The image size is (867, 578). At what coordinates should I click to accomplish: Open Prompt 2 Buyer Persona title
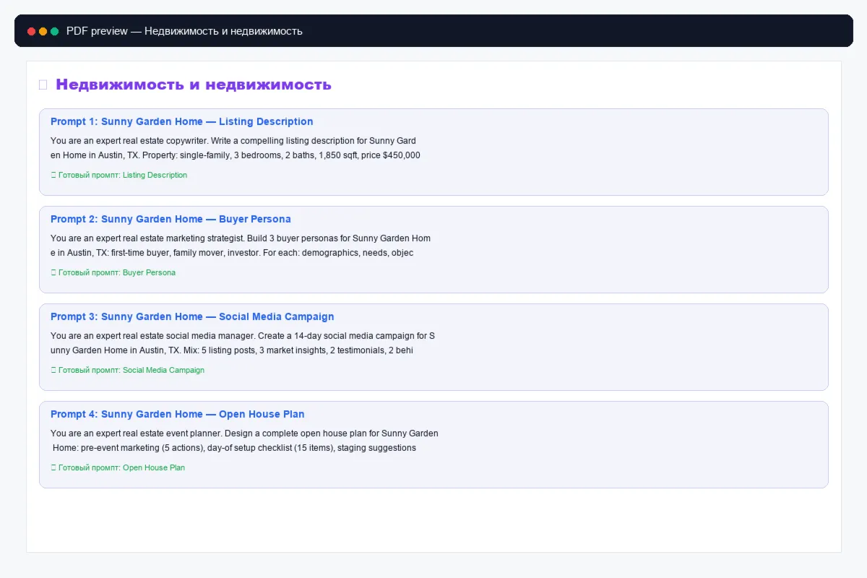click(171, 219)
